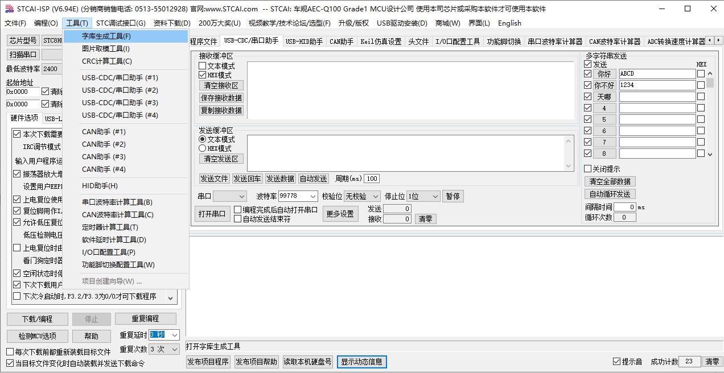This screenshot has height=373, width=724.
Task: Open the 校验位 无校验 dropdown
Action: pyautogui.click(x=362, y=196)
